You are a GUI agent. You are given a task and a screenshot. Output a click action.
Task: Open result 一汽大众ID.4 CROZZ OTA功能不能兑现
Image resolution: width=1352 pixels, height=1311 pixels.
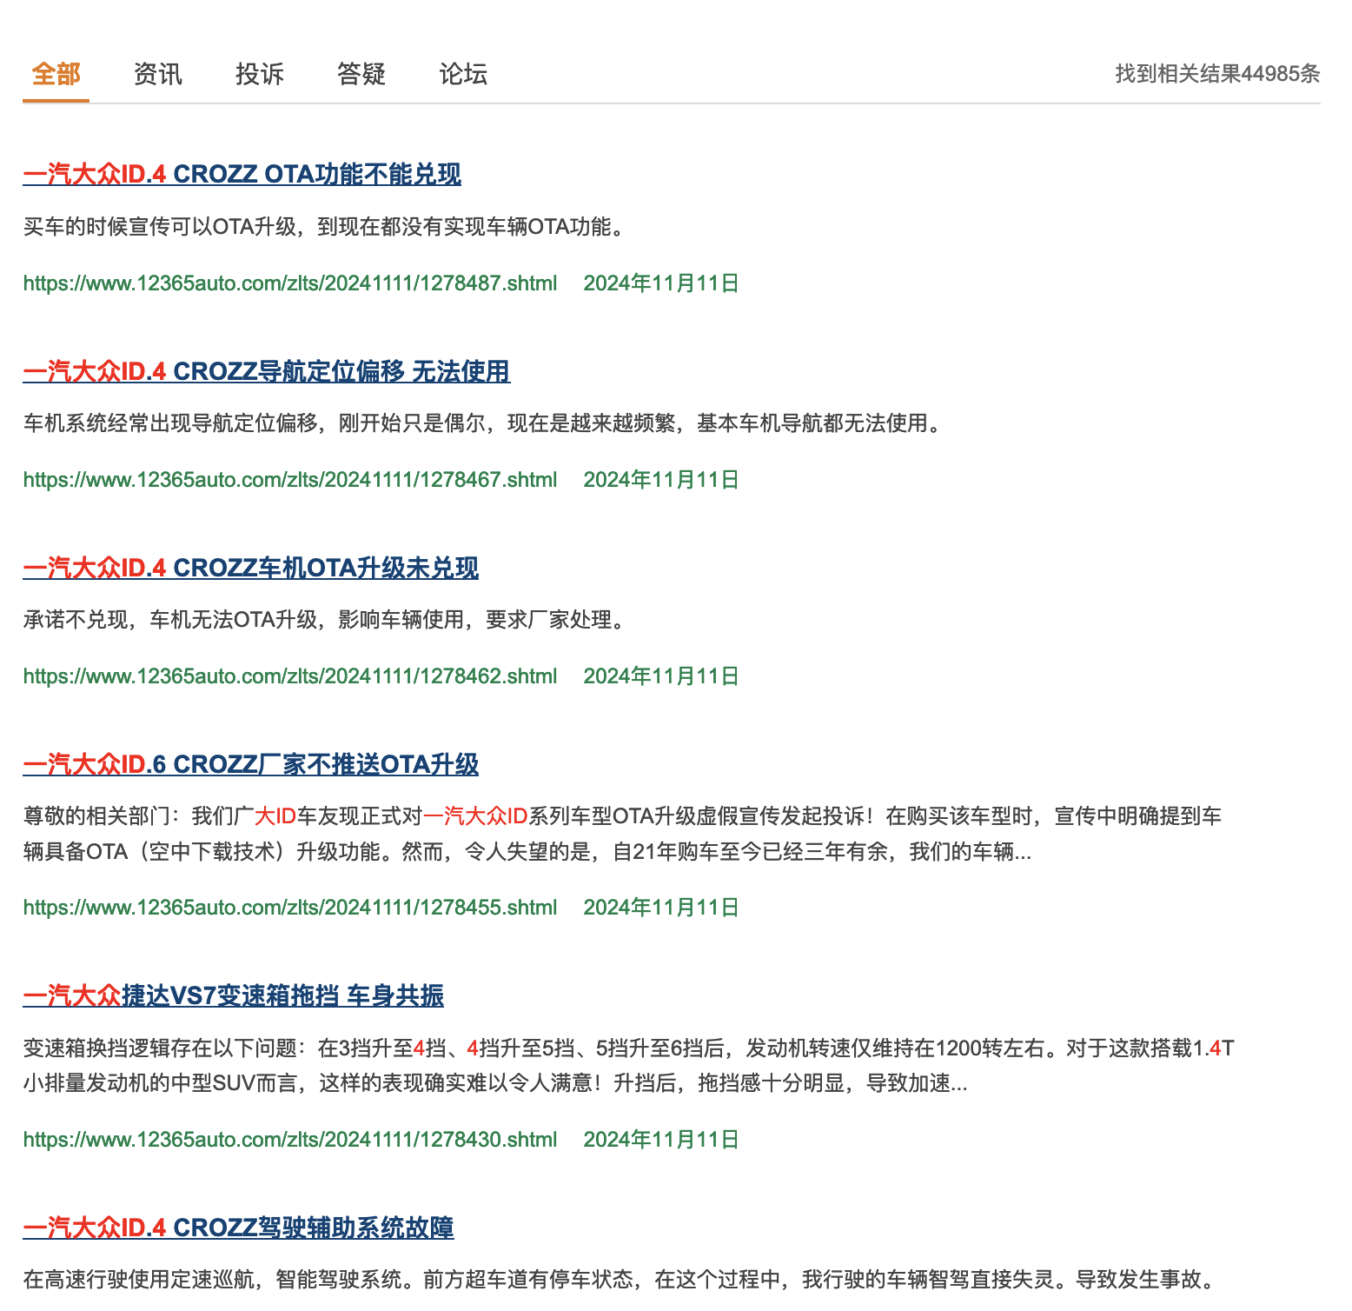coord(242,174)
